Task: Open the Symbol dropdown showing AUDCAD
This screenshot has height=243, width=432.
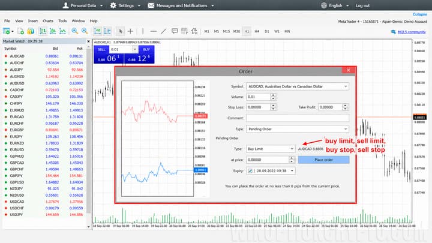Action: click(298, 86)
